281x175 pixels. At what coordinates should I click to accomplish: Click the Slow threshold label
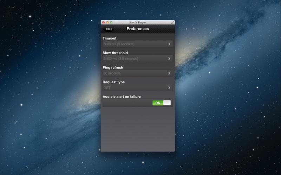point(115,53)
